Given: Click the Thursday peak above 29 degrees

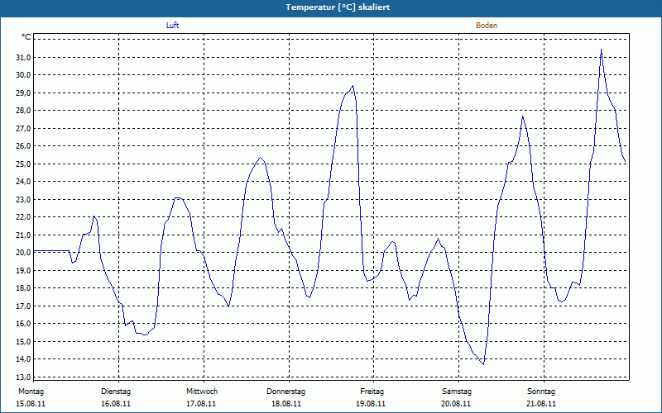Looking at the screenshot, I should [353, 86].
